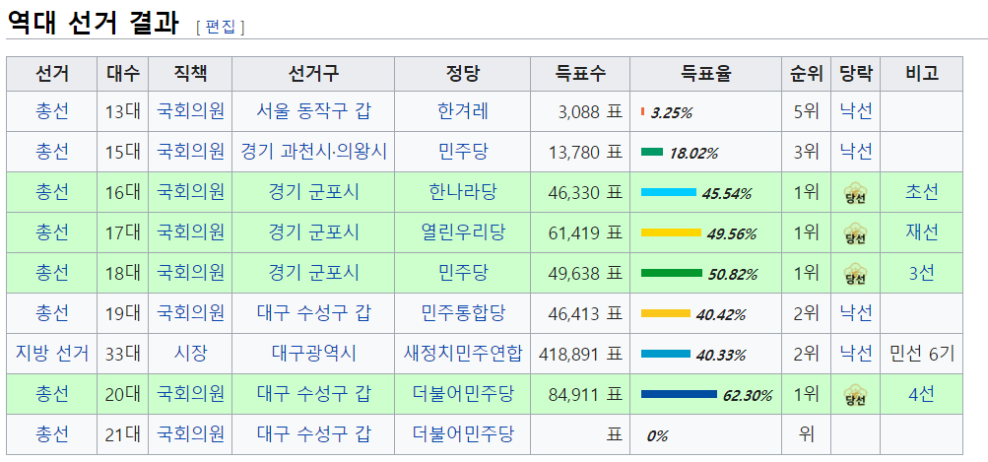Open the 민주당 link in the 18대 row
Viewport: 988px width, 462px height.
pyautogui.click(x=463, y=273)
